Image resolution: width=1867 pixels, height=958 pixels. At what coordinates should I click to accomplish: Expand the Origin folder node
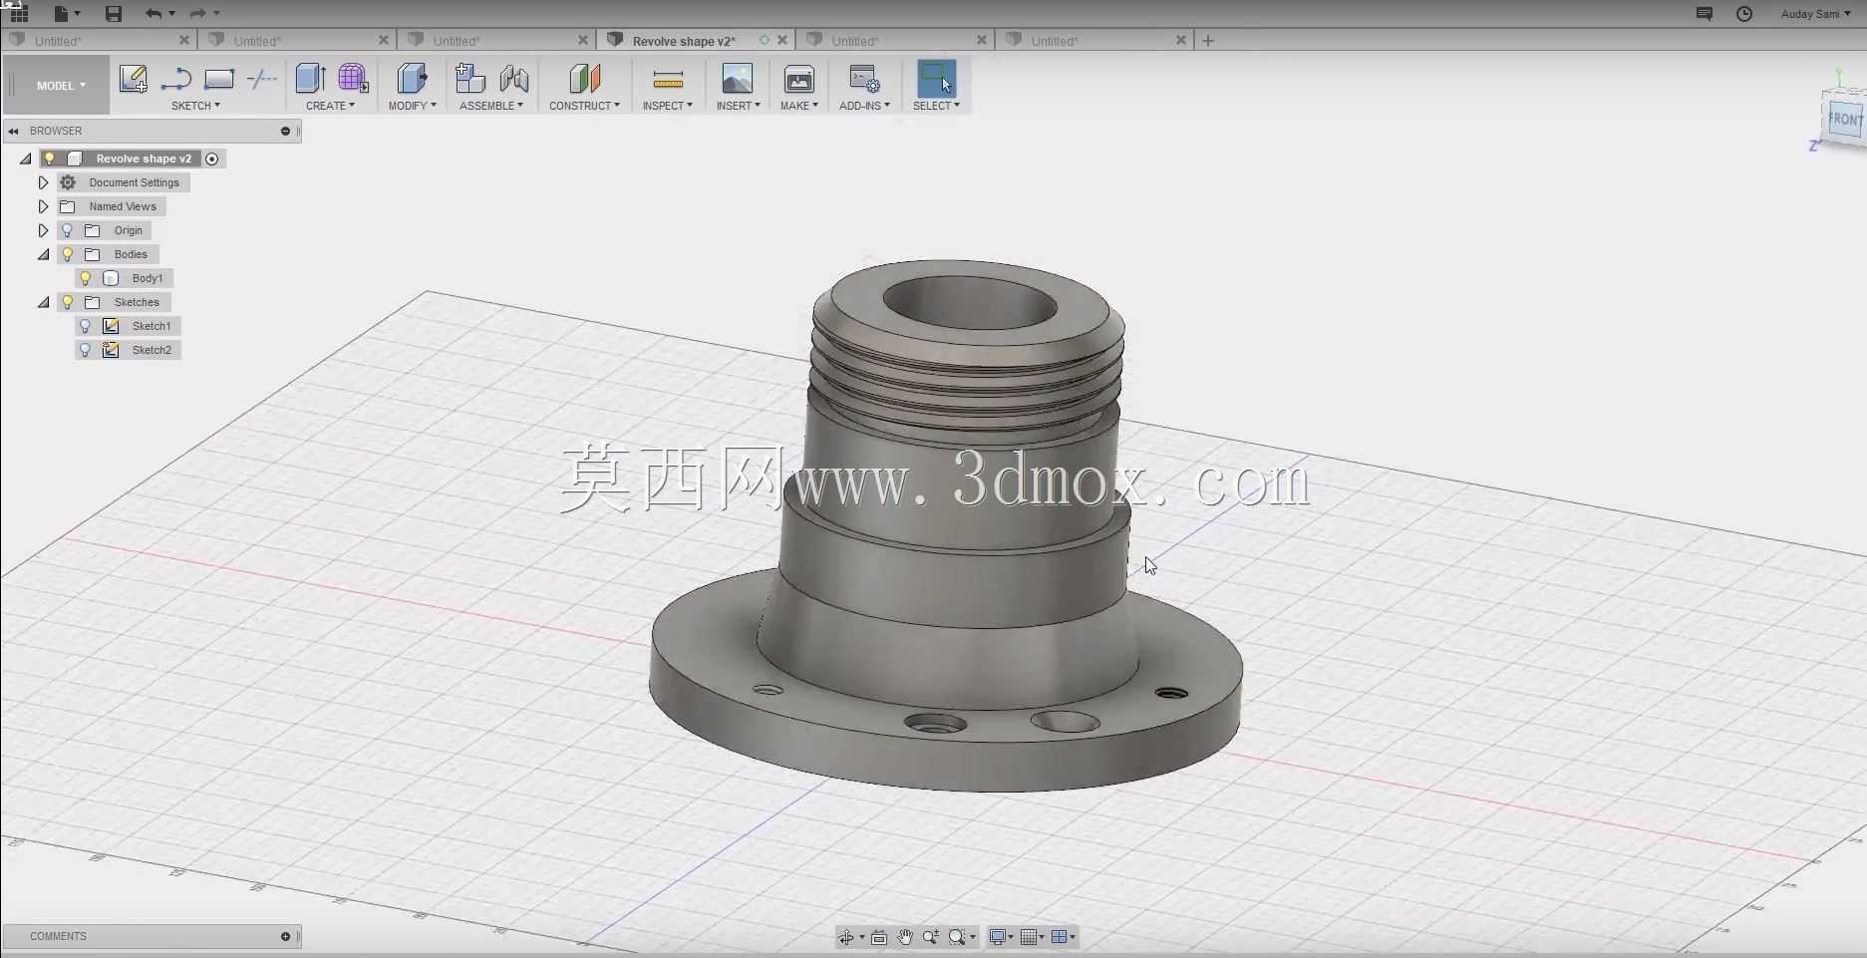click(x=43, y=230)
